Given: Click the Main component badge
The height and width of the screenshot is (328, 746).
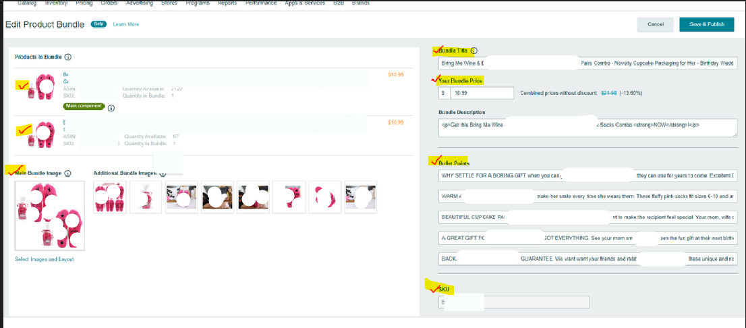Looking at the screenshot, I should pyautogui.click(x=84, y=106).
